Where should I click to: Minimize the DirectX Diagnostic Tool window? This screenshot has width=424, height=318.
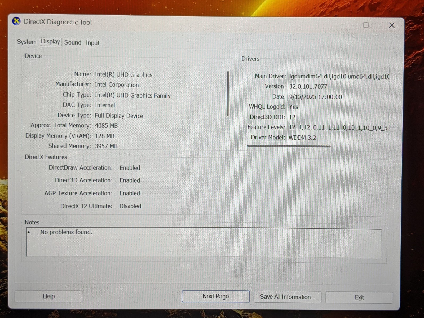pos(341,25)
